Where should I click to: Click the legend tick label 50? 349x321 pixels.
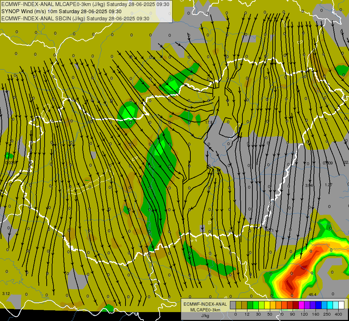point(270,314)
